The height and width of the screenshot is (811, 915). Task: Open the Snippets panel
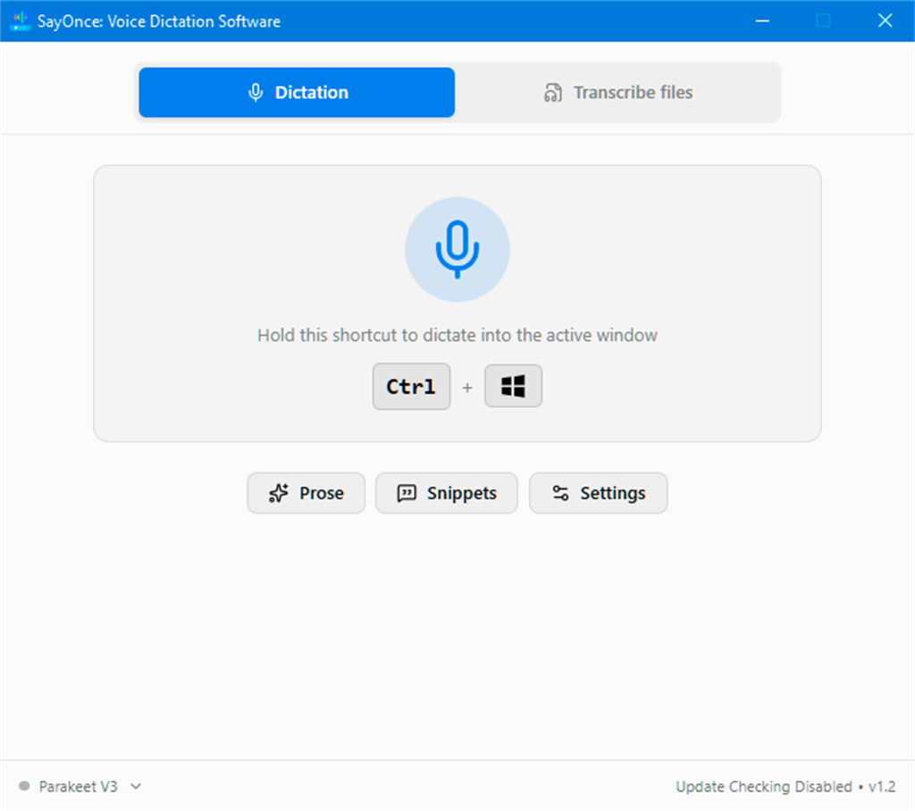pos(447,493)
